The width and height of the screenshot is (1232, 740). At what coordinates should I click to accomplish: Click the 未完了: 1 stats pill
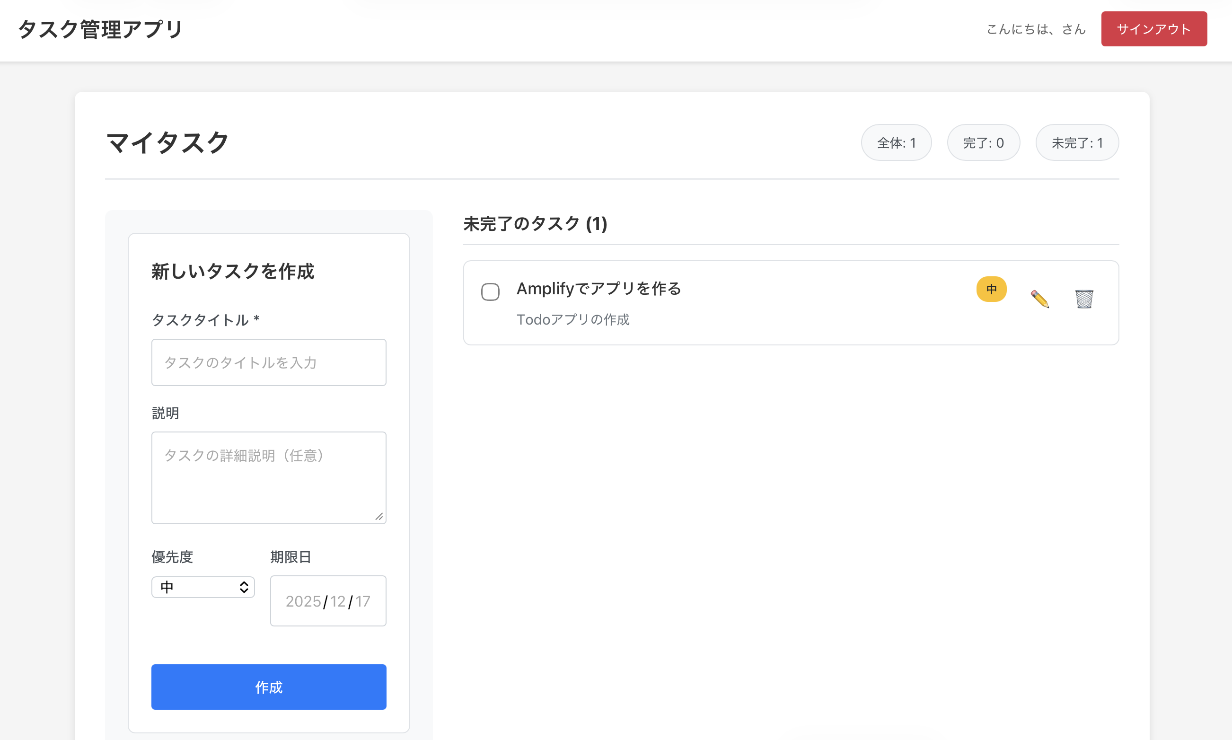[1077, 142]
